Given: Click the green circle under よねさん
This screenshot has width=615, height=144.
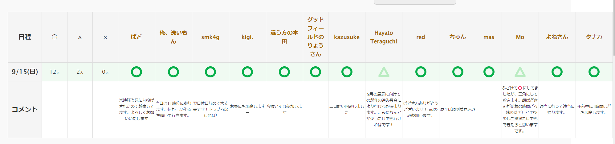Looking at the screenshot, I should [x=557, y=72].
